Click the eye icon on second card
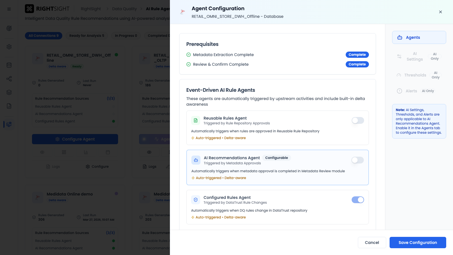The image size is (453, 255). 149,152
